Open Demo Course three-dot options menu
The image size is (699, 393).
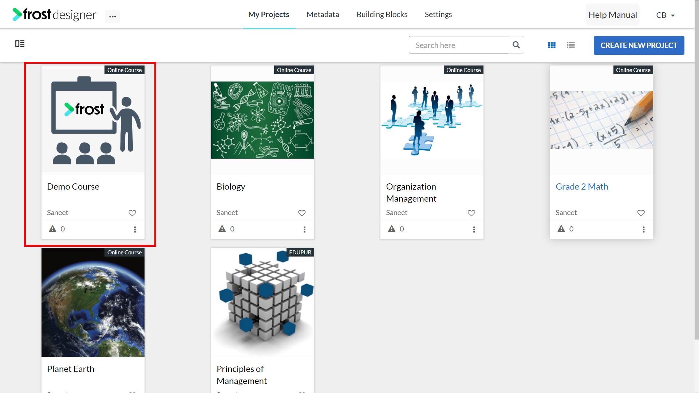tap(135, 229)
